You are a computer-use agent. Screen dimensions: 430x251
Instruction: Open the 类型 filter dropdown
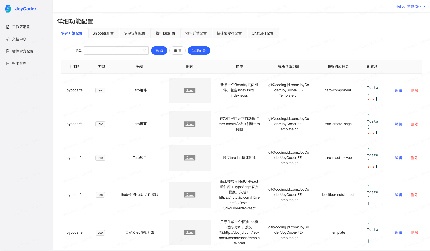click(116, 51)
